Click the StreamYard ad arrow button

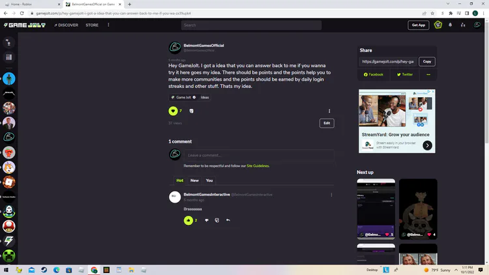coord(427,145)
